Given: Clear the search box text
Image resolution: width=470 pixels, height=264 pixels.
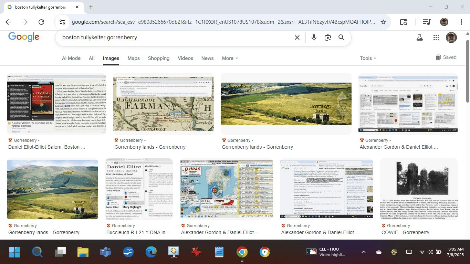Looking at the screenshot, I should point(297,38).
